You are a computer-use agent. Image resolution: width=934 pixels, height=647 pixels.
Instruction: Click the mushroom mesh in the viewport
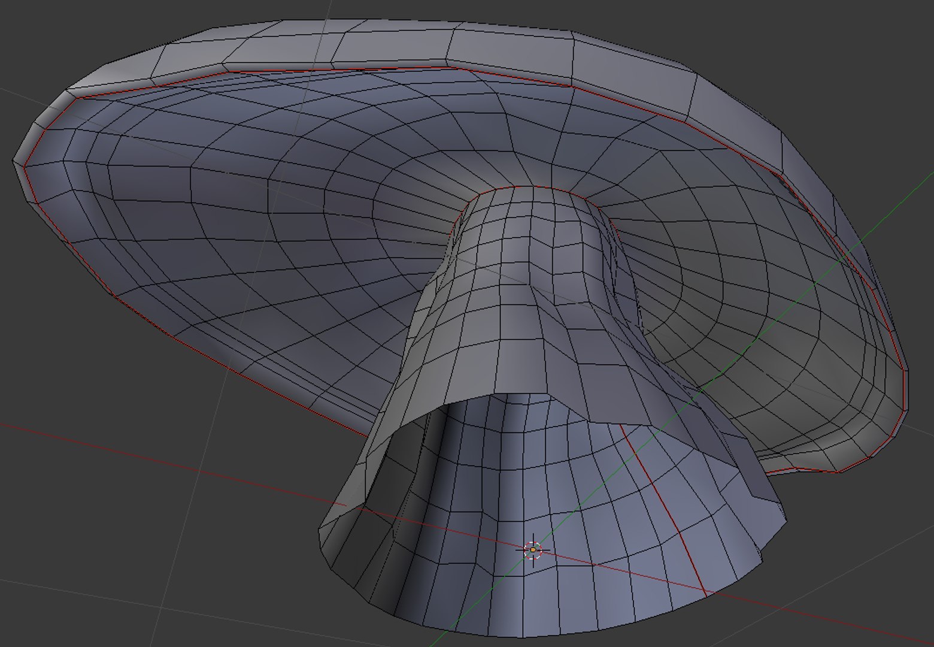coord(461,328)
